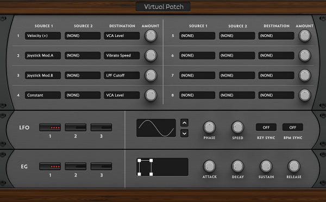The height and width of the screenshot is (202, 326).
Task: Select EG 3 button
Action: pyautogui.click(x=101, y=167)
